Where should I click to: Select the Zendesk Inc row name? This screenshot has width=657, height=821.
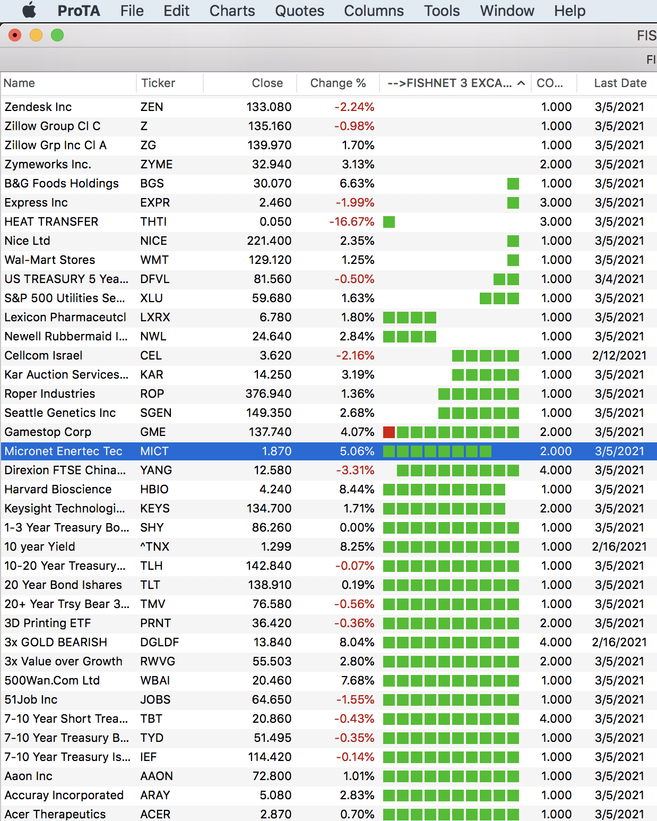click(x=38, y=107)
